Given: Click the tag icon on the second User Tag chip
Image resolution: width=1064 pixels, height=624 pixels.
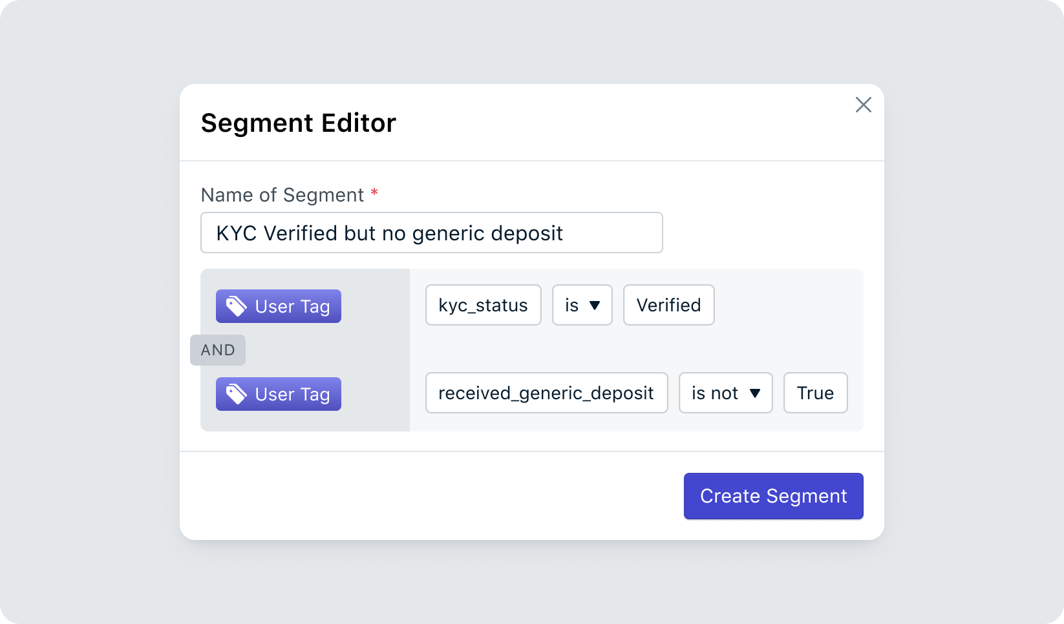Looking at the screenshot, I should click(x=236, y=393).
